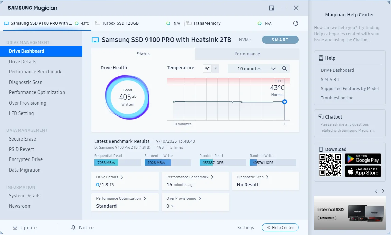
Task: Click the Help Center toggle button
Action: (x=280, y=227)
